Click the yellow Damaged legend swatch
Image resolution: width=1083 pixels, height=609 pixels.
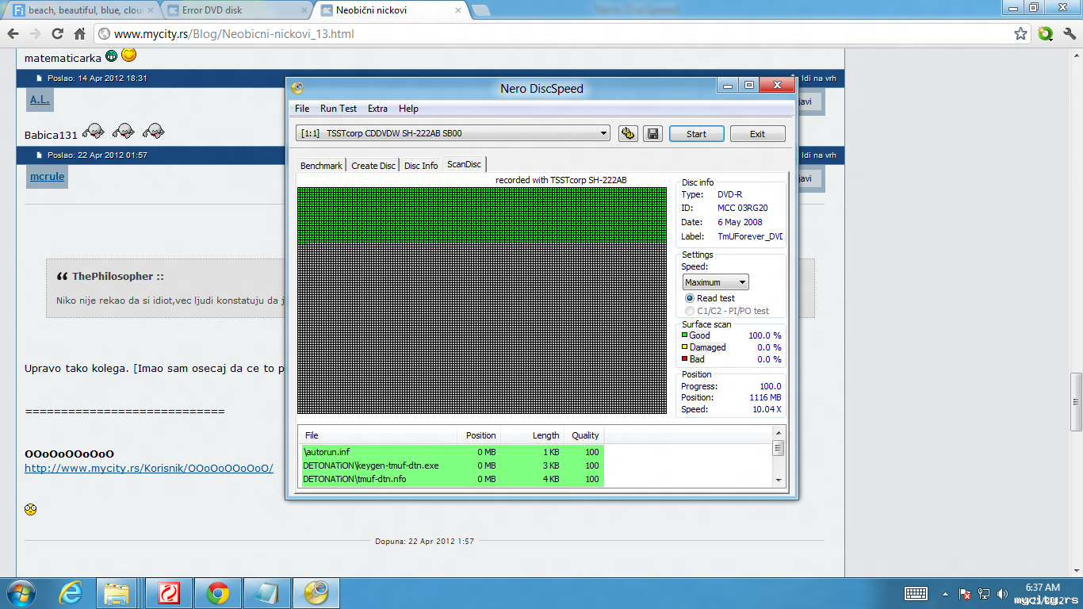[x=684, y=347]
